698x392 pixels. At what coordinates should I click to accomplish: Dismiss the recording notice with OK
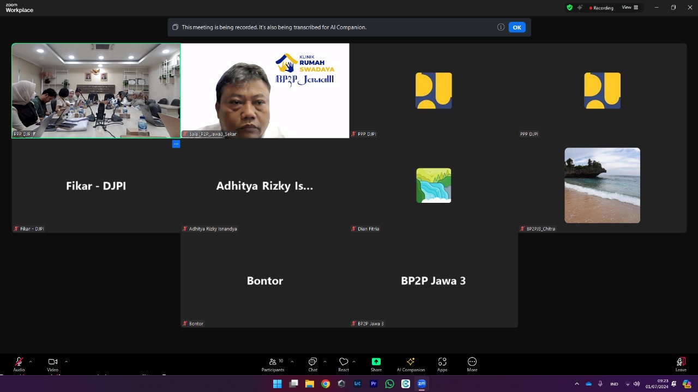pyautogui.click(x=516, y=27)
